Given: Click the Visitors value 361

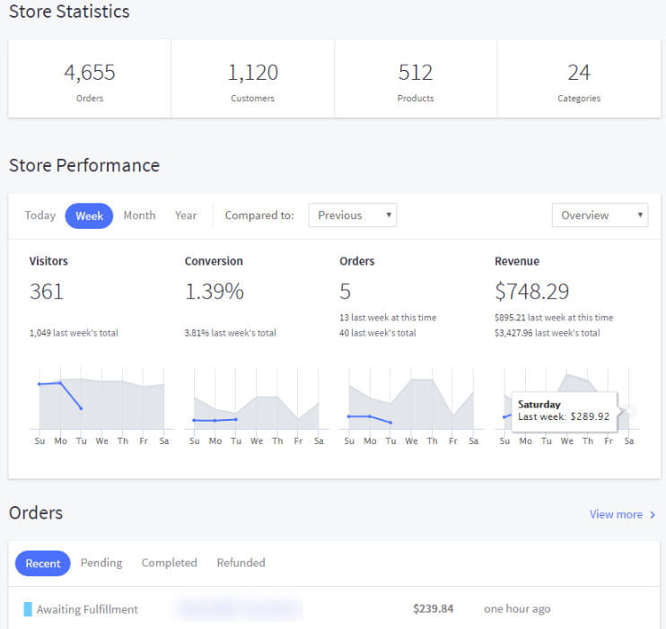Looking at the screenshot, I should [x=47, y=292].
